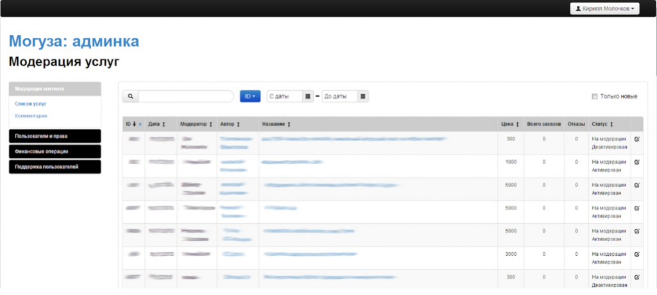Select 'Модерация контента' sidebar header
The width and height of the screenshot is (657, 295).
point(55,89)
